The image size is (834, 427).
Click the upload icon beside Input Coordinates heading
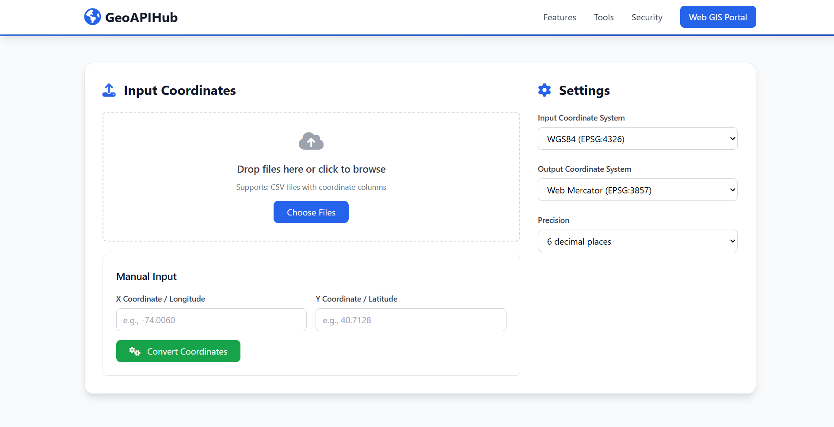click(109, 90)
